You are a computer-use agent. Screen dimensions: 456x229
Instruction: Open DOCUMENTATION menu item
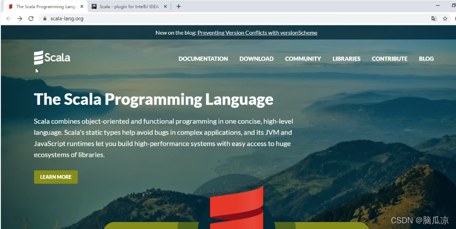pyautogui.click(x=203, y=59)
